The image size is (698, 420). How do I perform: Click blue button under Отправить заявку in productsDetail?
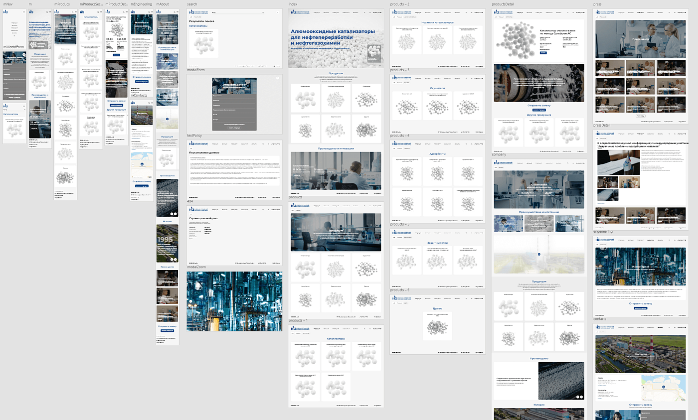(539, 110)
